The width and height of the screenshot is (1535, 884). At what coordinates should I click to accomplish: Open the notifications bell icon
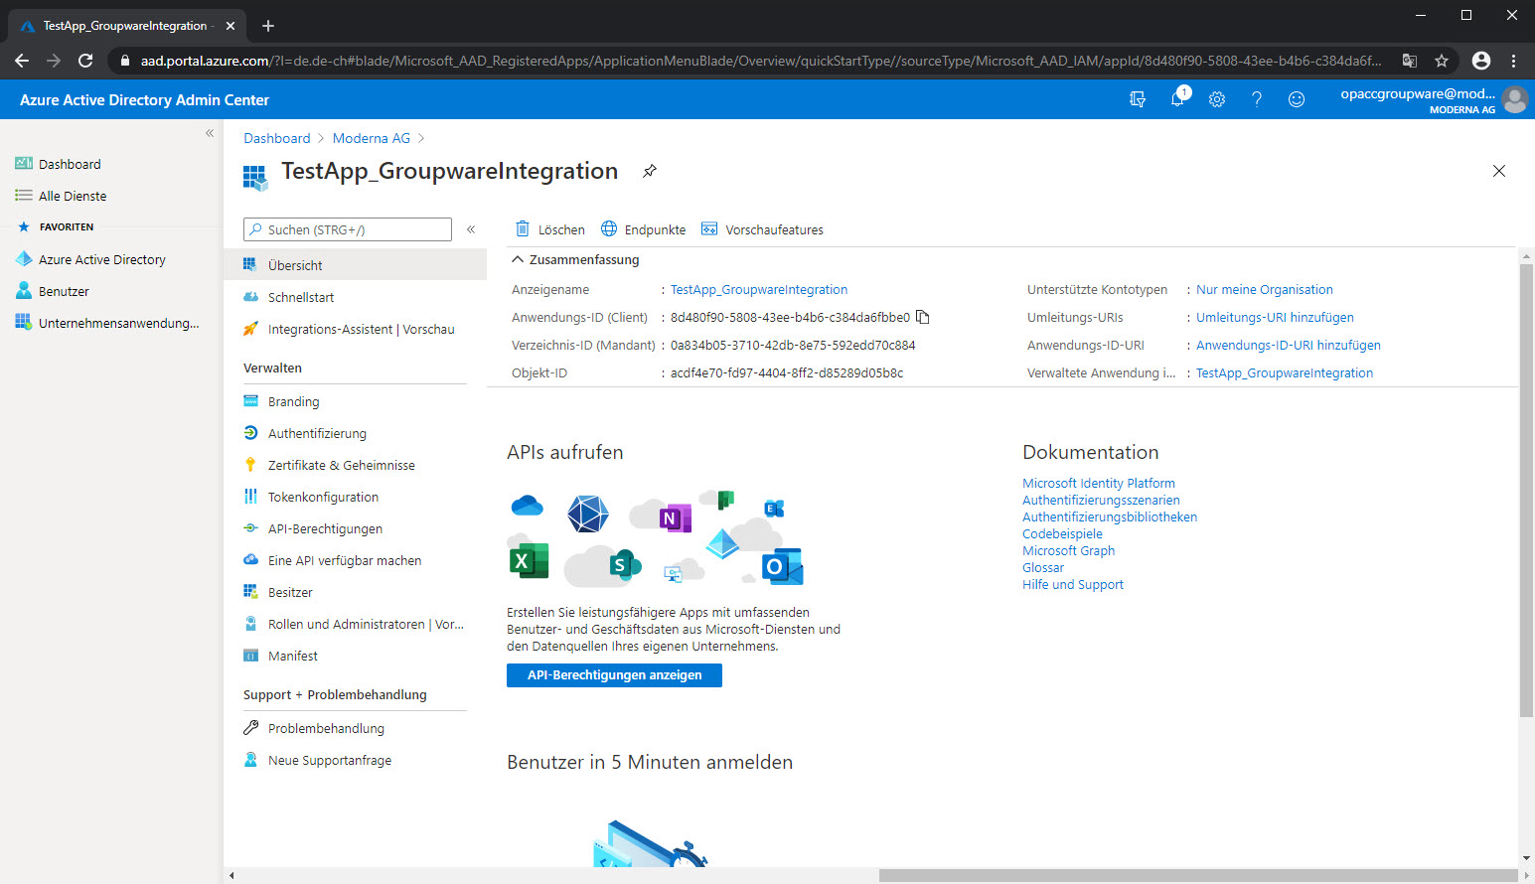coord(1178,99)
